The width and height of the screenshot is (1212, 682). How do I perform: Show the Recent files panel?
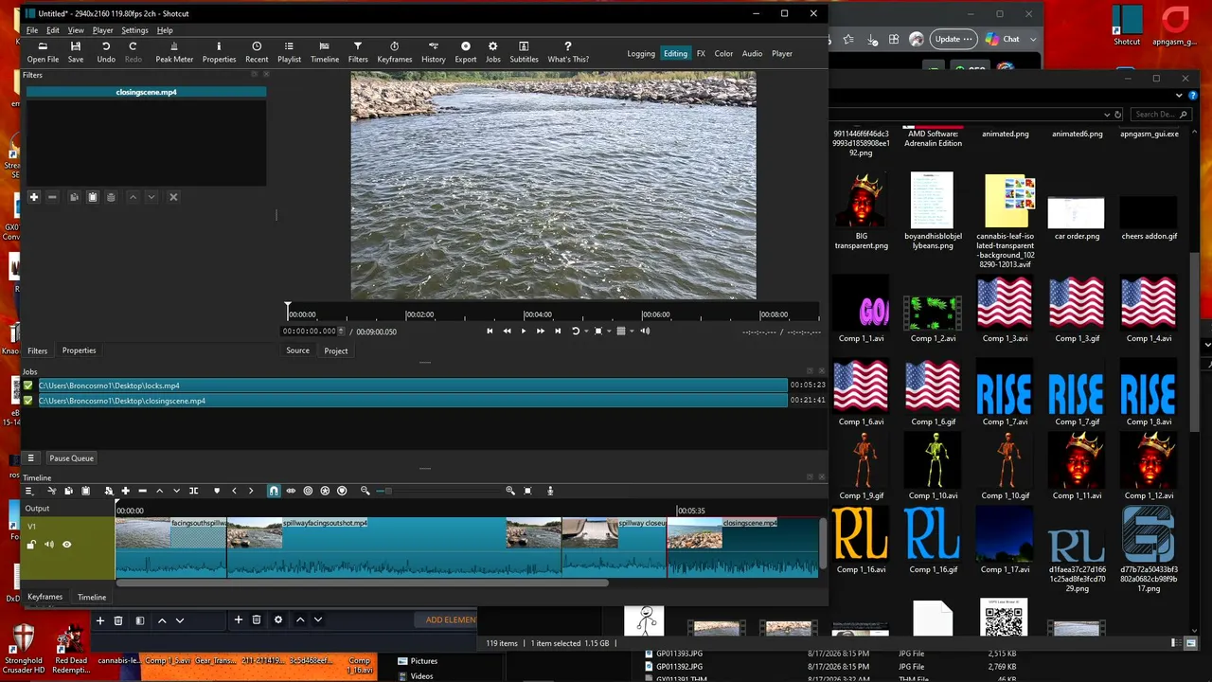(x=257, y=52)
